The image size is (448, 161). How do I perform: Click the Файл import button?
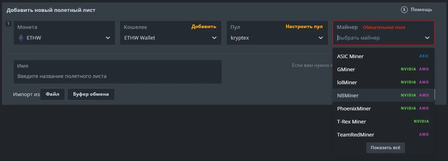coord(53,94)
